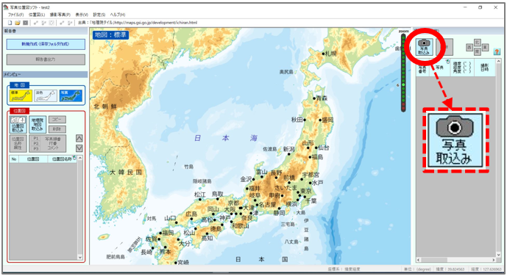Switch to the 写真 aerial map style

click(x=71, y=95)
